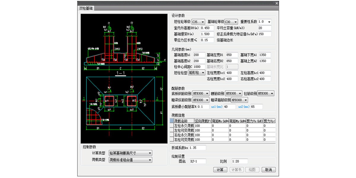
Task: Click the 剪力Vy column header
Action: (269, 121)
